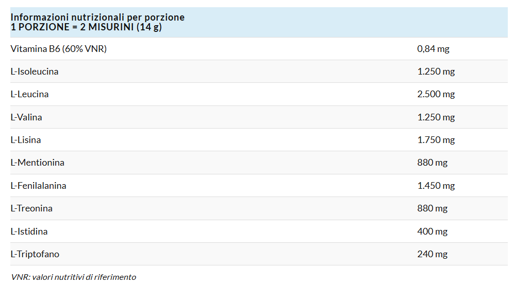Screen dimensions: 514x285
Task: Select the 'L-Treonina' row label
Action: point(31,208)
